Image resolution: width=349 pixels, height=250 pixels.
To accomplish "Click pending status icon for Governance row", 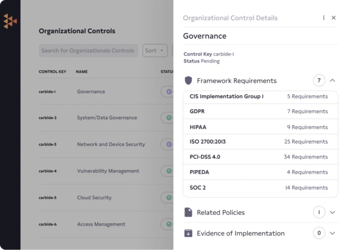I will [x=169, y=91].
